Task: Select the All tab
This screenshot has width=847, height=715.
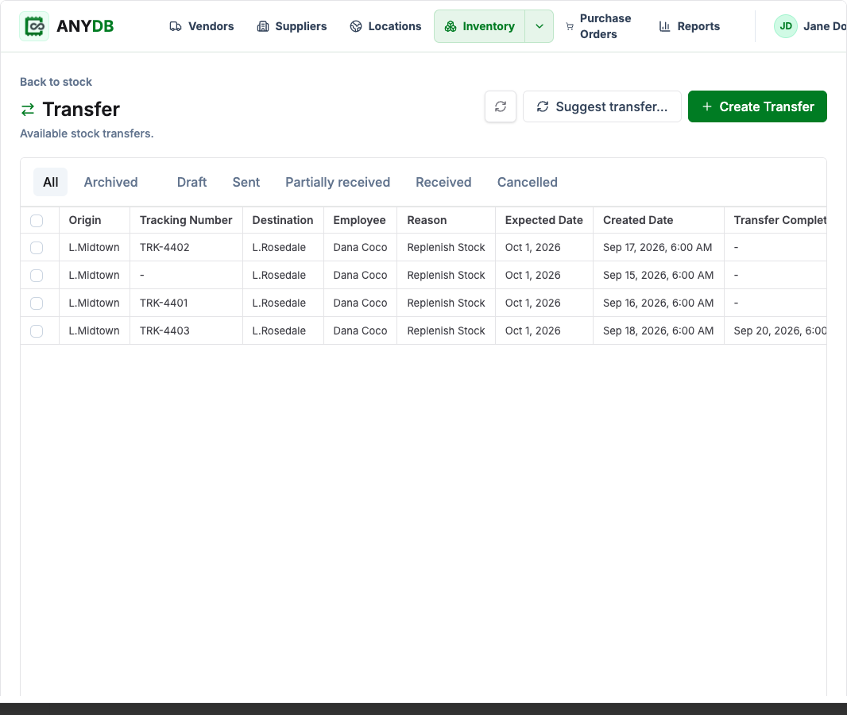Action: point(51,182)
